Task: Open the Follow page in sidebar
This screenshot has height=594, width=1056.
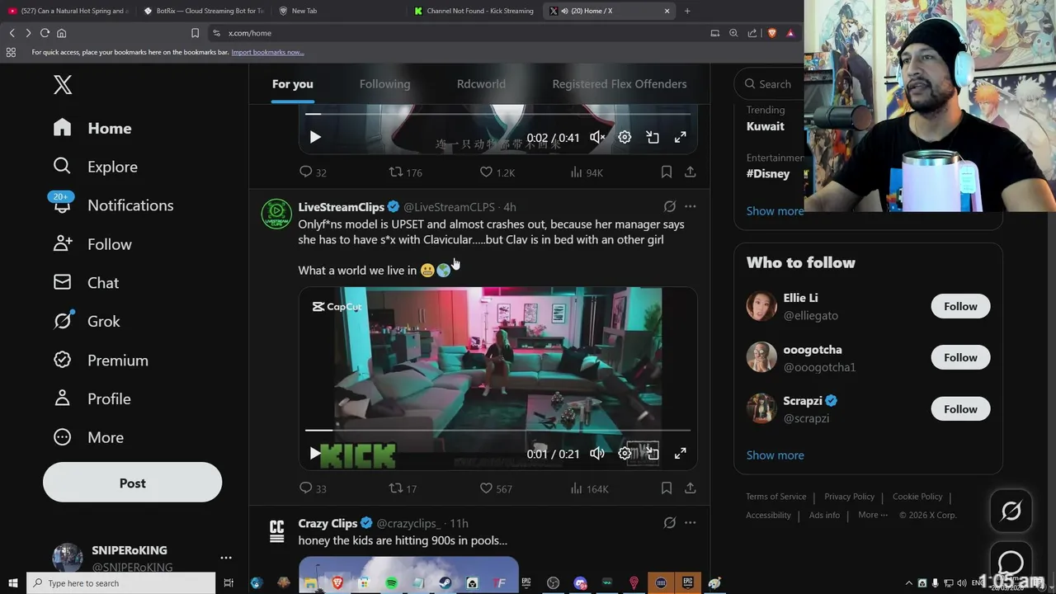Action: [x=92, y=244]
